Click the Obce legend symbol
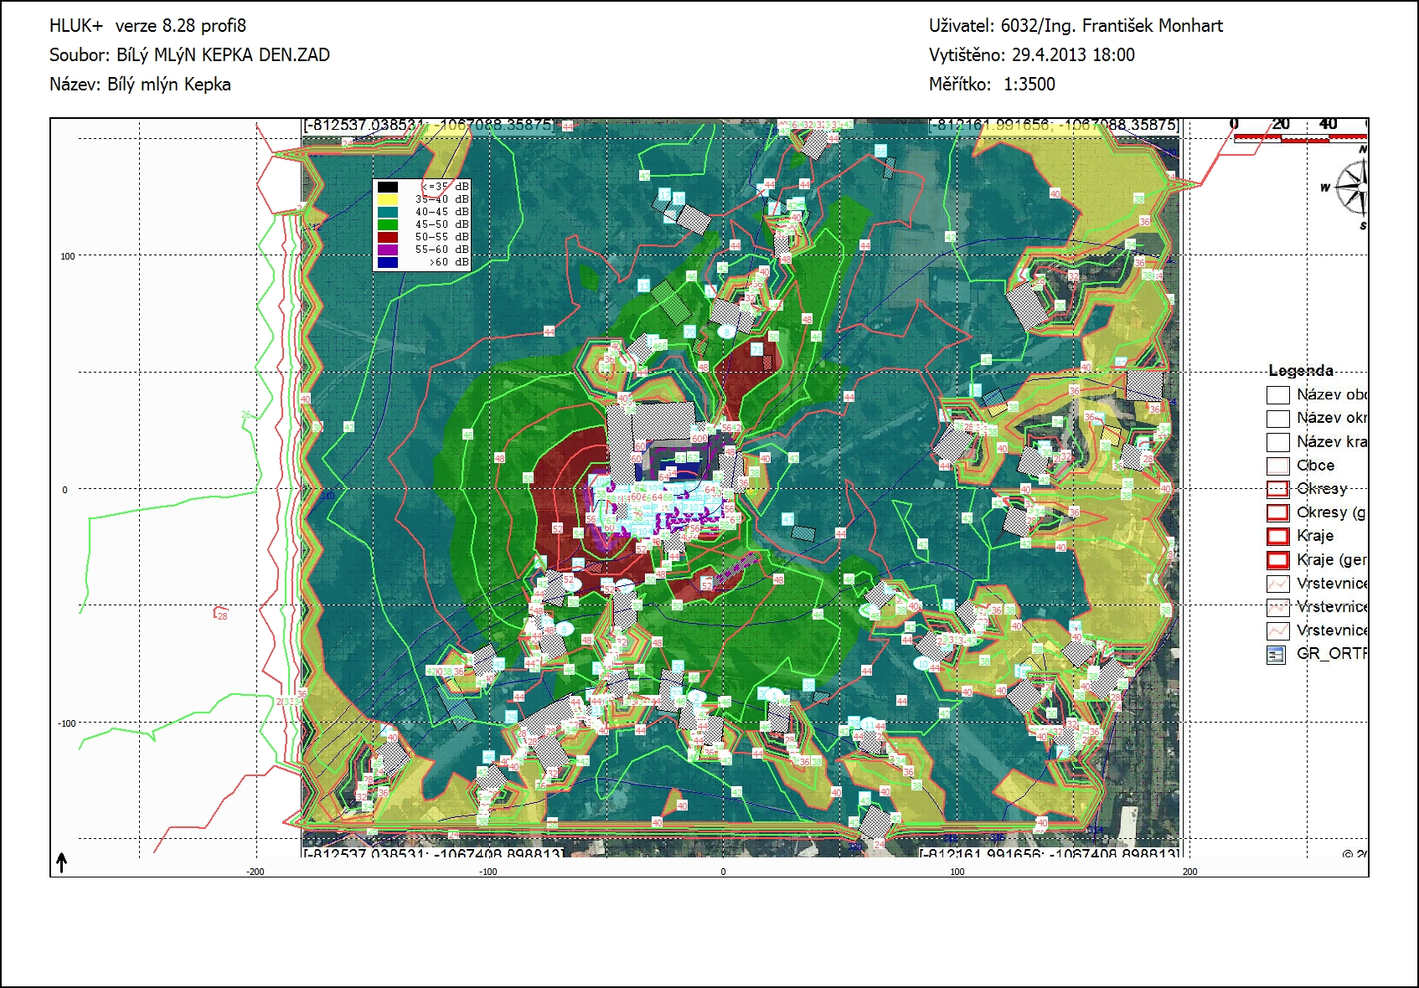 point(1277,466)
